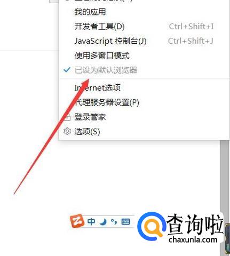The image size is (230, 256).
Task: Open JavaScript 控制台(J) menu item
Action: click(x=144, y=41)
